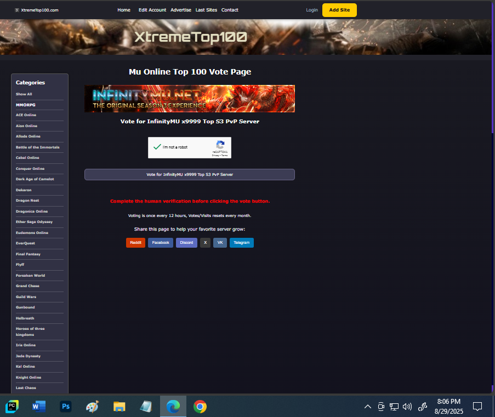
Task: Open the Jade Dynasty category
Action: pos(28,356)
